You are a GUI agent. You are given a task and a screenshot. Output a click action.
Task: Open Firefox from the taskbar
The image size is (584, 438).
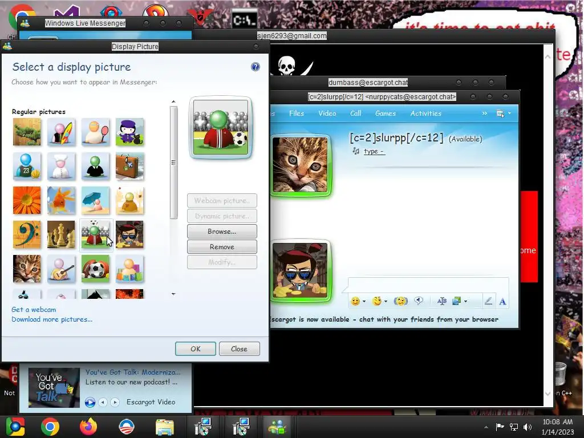pos(88,427)
